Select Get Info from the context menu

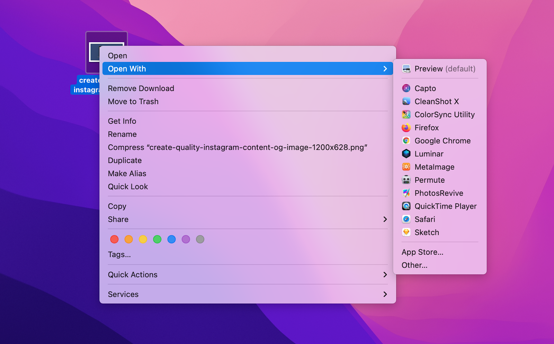(x=122, y=121)
